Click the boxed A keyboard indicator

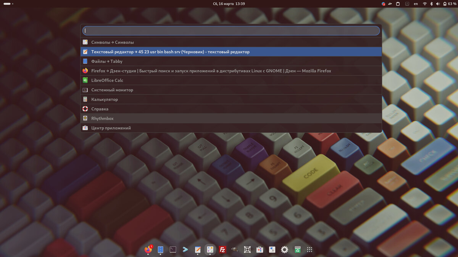[407, 4]
